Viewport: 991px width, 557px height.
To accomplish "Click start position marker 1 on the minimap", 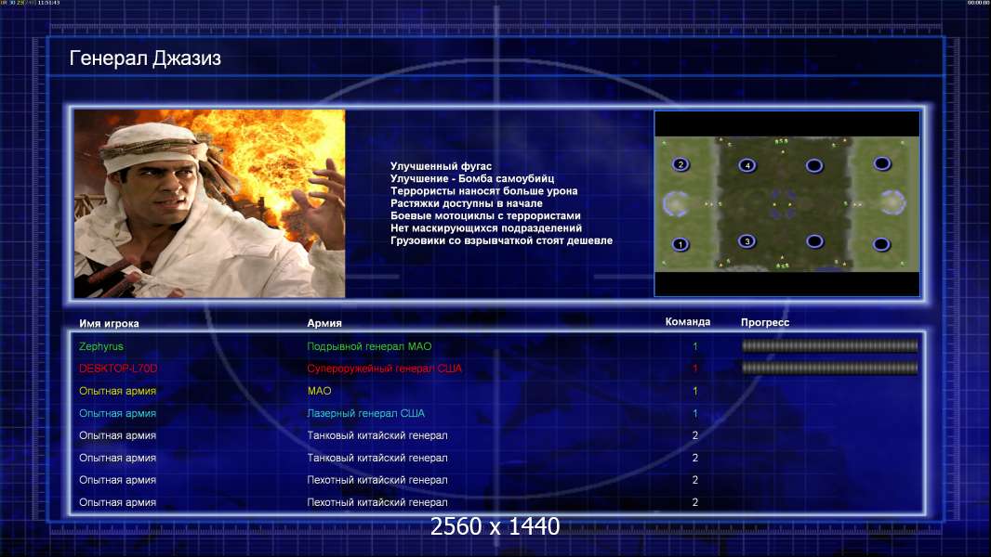I will [x=680, y=244].
